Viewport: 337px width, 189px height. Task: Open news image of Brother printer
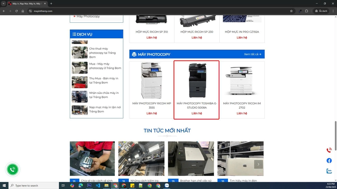coord(191,158)
